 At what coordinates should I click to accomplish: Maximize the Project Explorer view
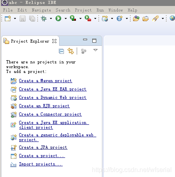coord(94,41)
